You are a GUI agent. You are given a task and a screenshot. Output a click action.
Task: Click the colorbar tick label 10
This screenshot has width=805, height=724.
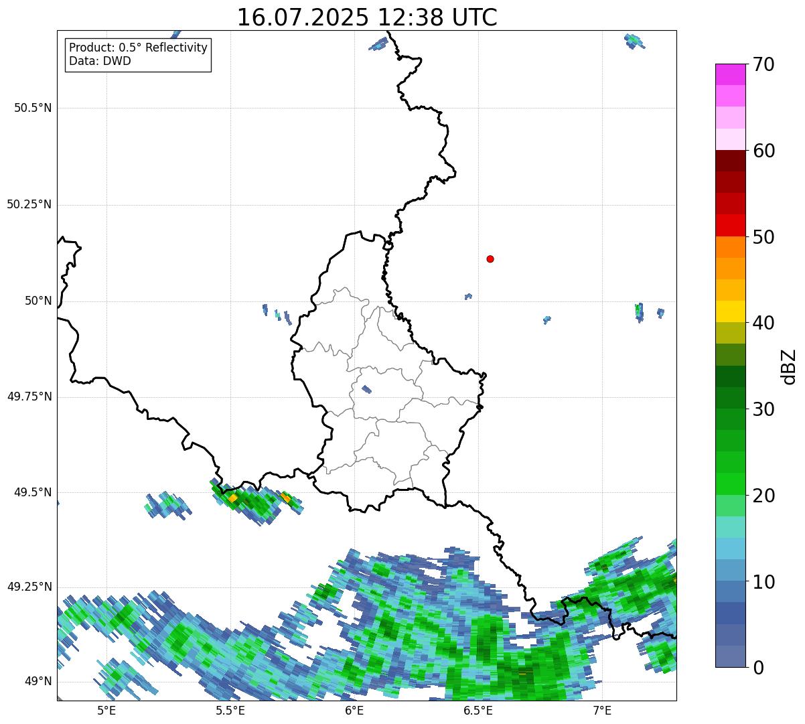(x=763, y=582)
